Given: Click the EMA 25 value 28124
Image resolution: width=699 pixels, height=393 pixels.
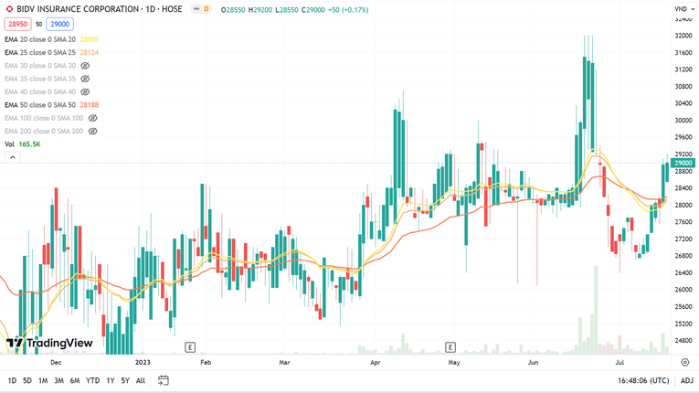Looking at the screenshot, I should click(90, 52).
